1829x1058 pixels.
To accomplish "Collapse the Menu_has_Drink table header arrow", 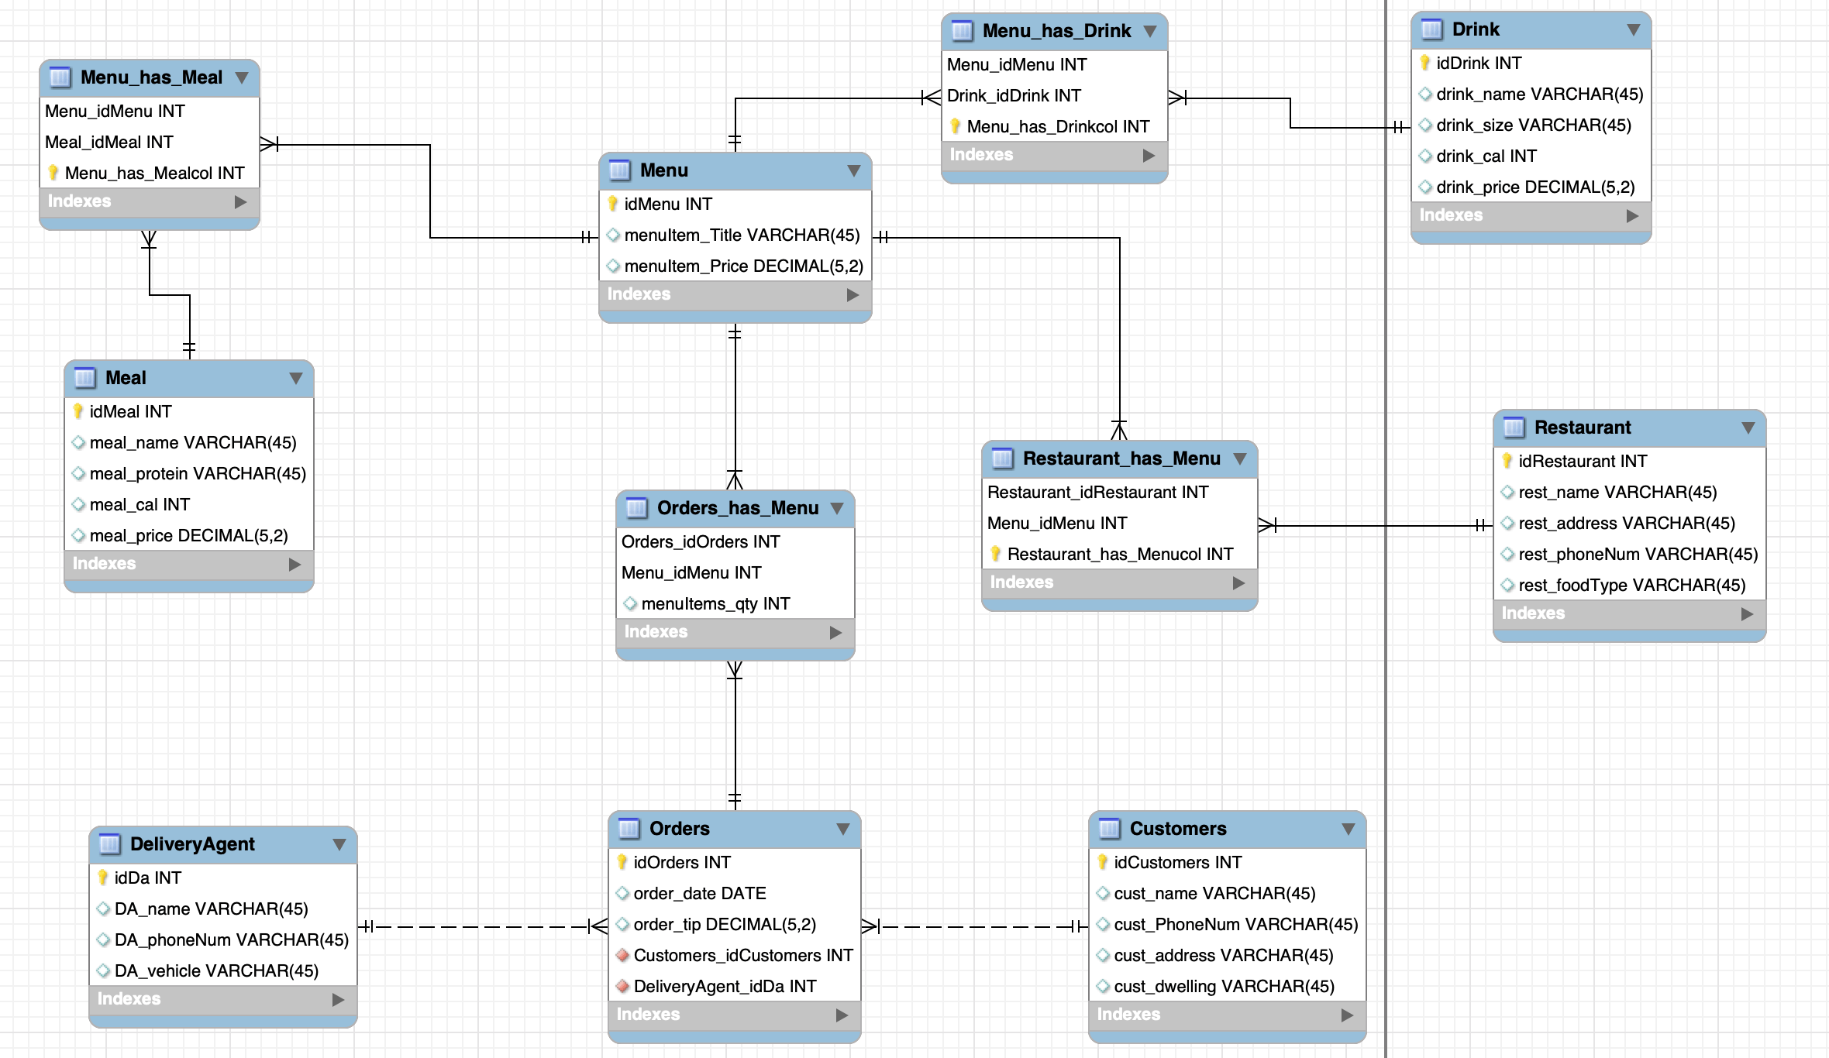I will (x=1150, y=31).
